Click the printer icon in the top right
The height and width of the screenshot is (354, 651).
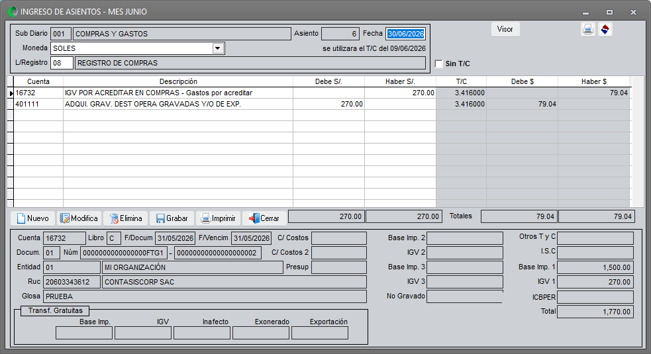pos(587,30)
